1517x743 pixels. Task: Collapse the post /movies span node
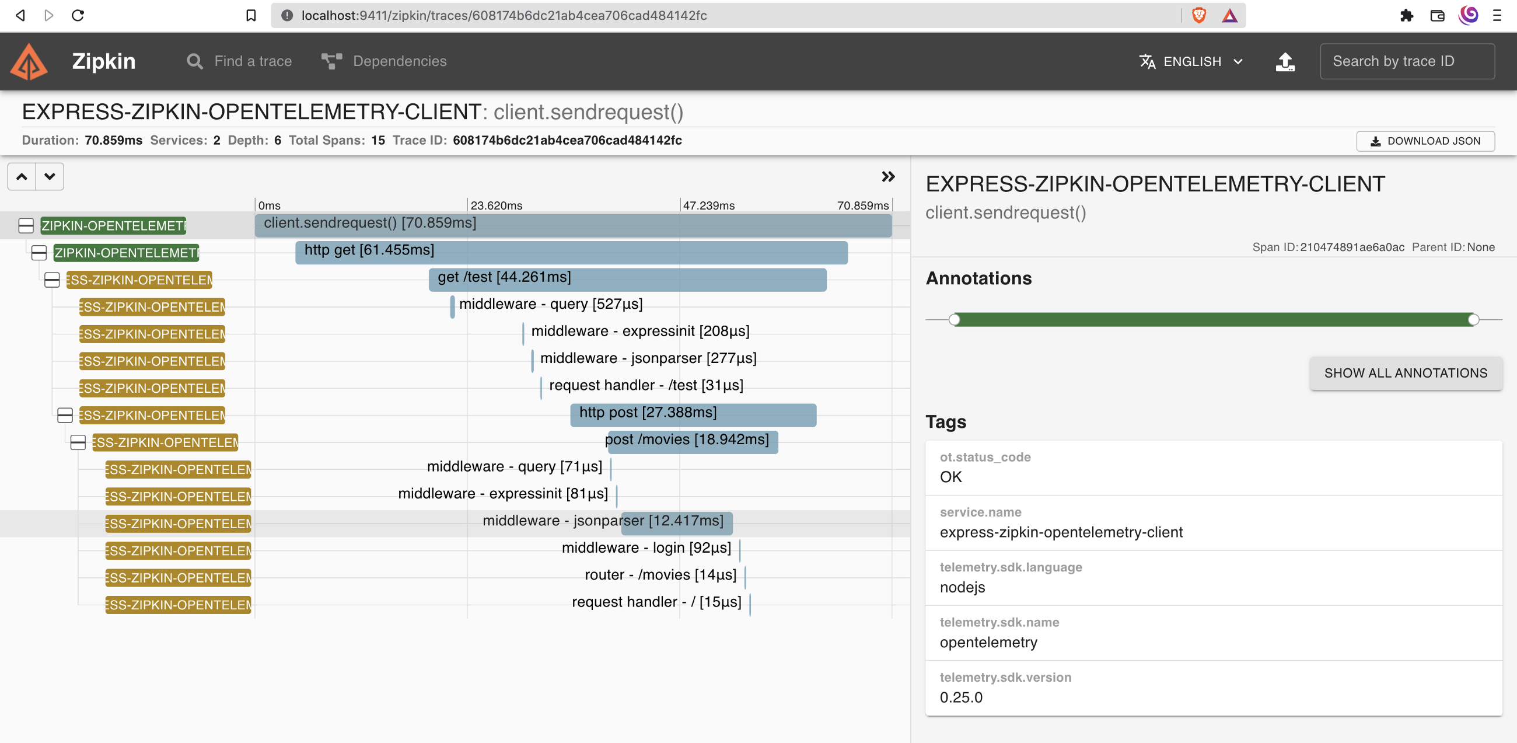(78, 442)
